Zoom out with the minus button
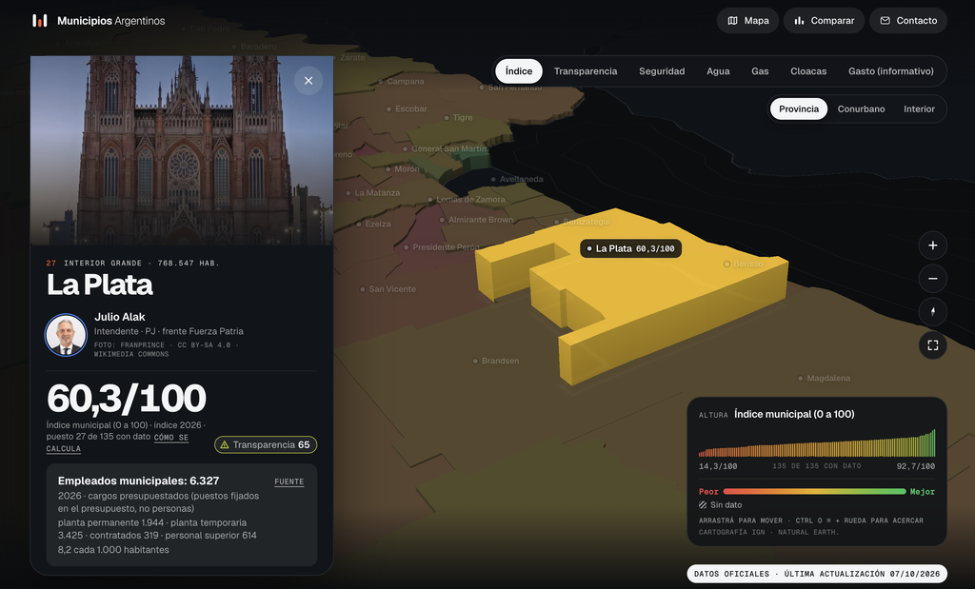 tap(933, 279)
